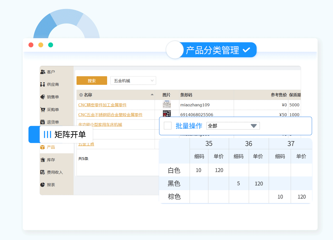Click the sort arrow in 名称 column
The image size is (333, 240).
click(152, 95)
